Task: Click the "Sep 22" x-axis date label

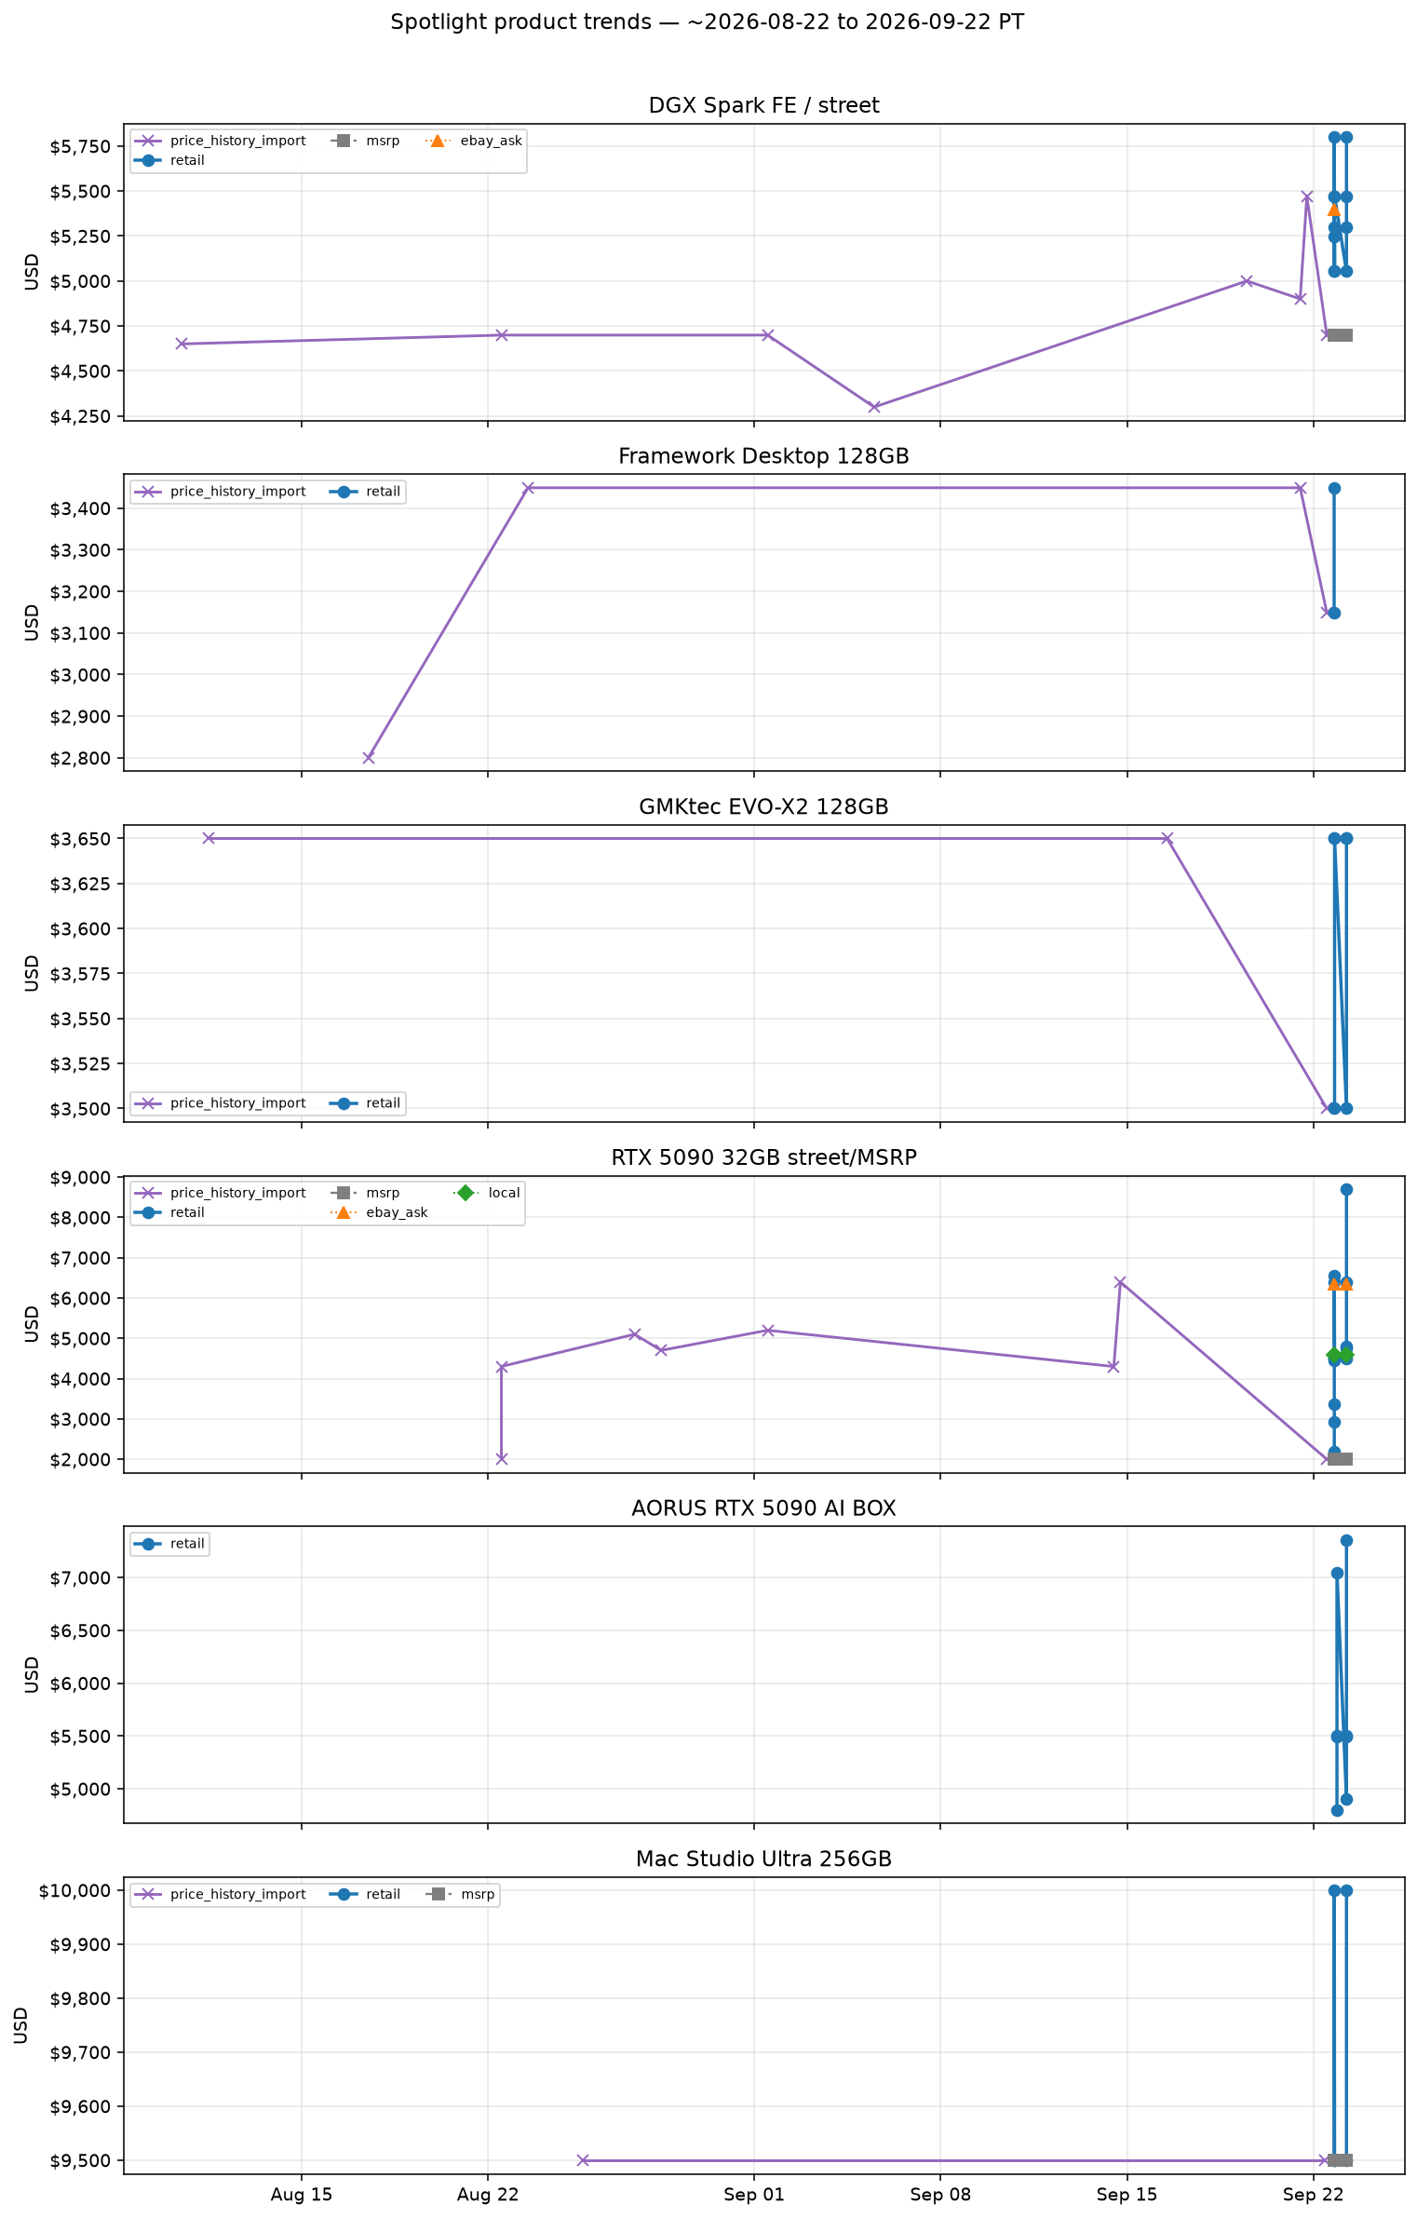Action: [x=1314, y=2195]
